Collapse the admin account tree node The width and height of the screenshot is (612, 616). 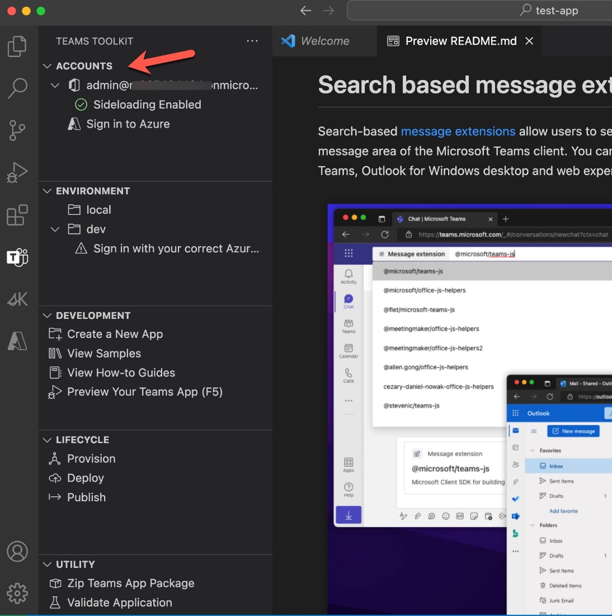55,86
